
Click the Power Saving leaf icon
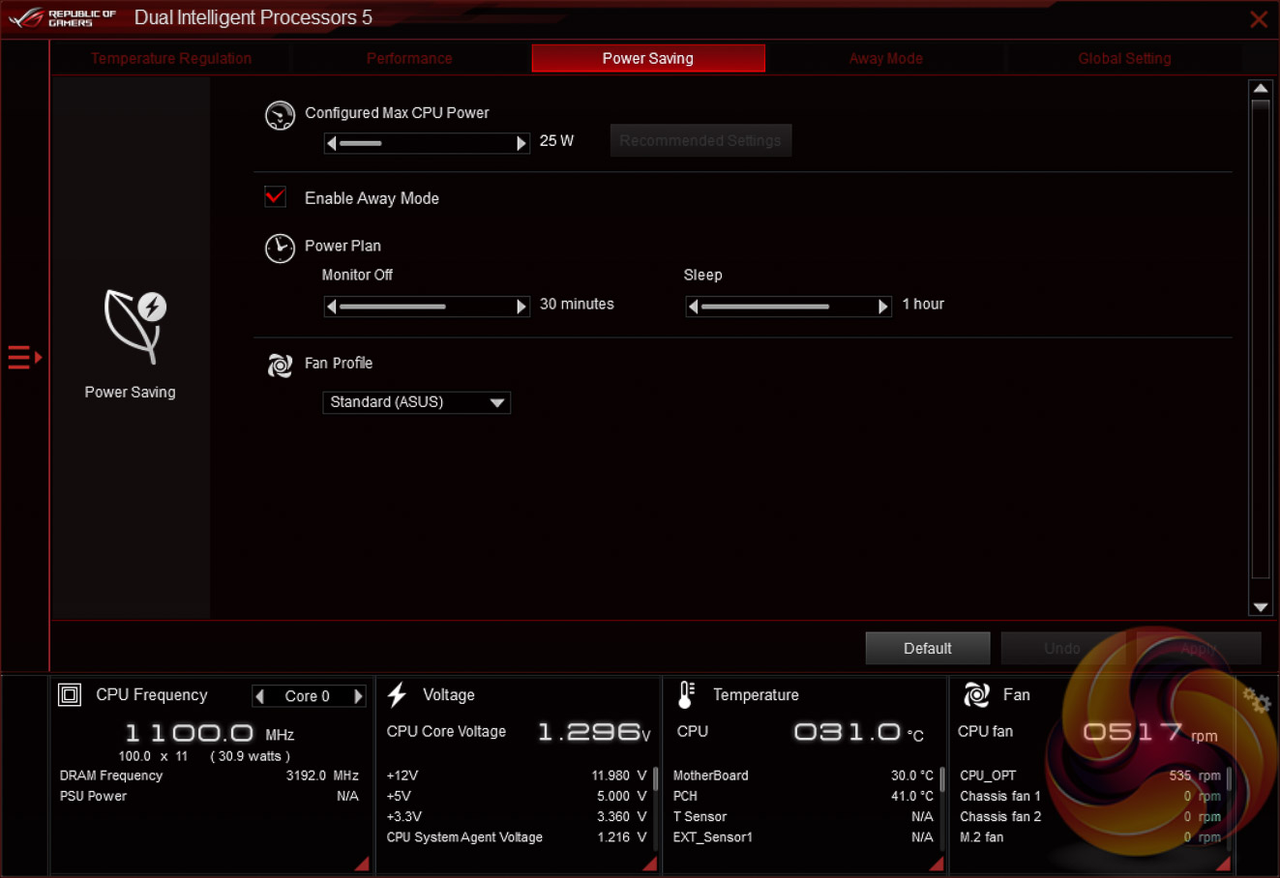[134, 326]
